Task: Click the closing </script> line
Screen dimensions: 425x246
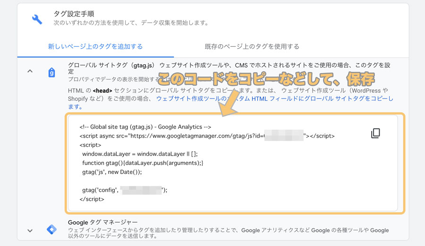Action: (x=92, y=199)
